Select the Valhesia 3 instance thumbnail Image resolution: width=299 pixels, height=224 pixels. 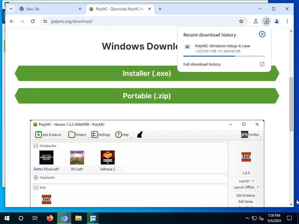pos(108,157)
